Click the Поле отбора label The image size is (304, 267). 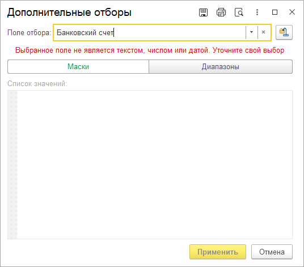[x=29, y=32]
